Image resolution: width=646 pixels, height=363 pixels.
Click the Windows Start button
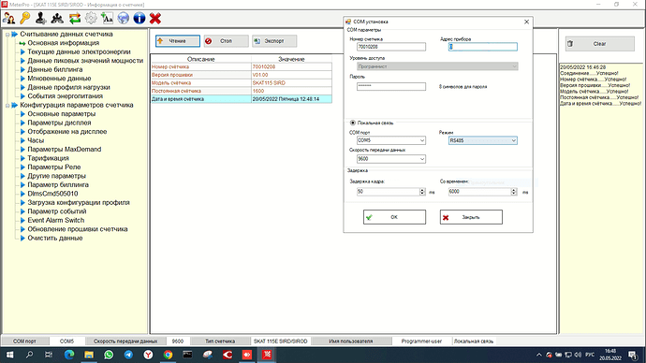[x=9, y=355]
